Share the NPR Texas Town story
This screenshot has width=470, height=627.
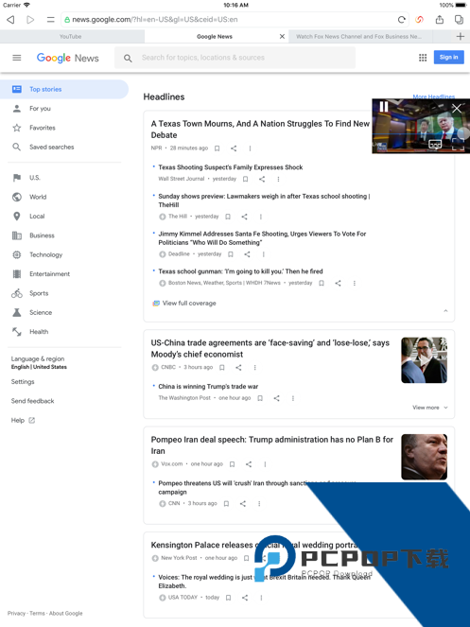(x=234, y=148)
